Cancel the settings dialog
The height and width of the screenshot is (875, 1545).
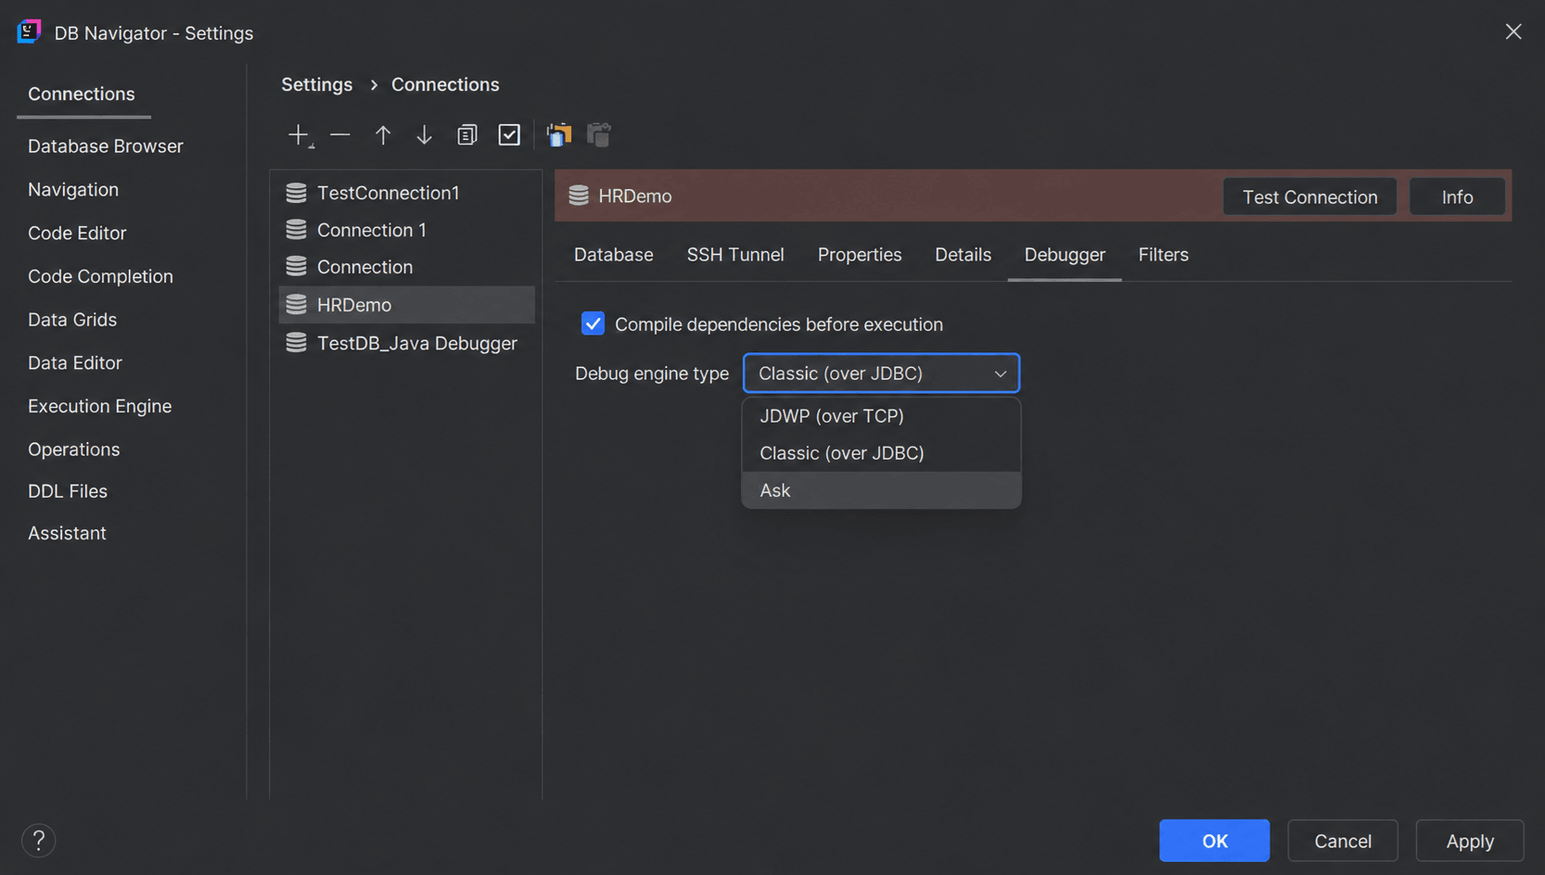pyautogui.click(x=1343, y=841)
